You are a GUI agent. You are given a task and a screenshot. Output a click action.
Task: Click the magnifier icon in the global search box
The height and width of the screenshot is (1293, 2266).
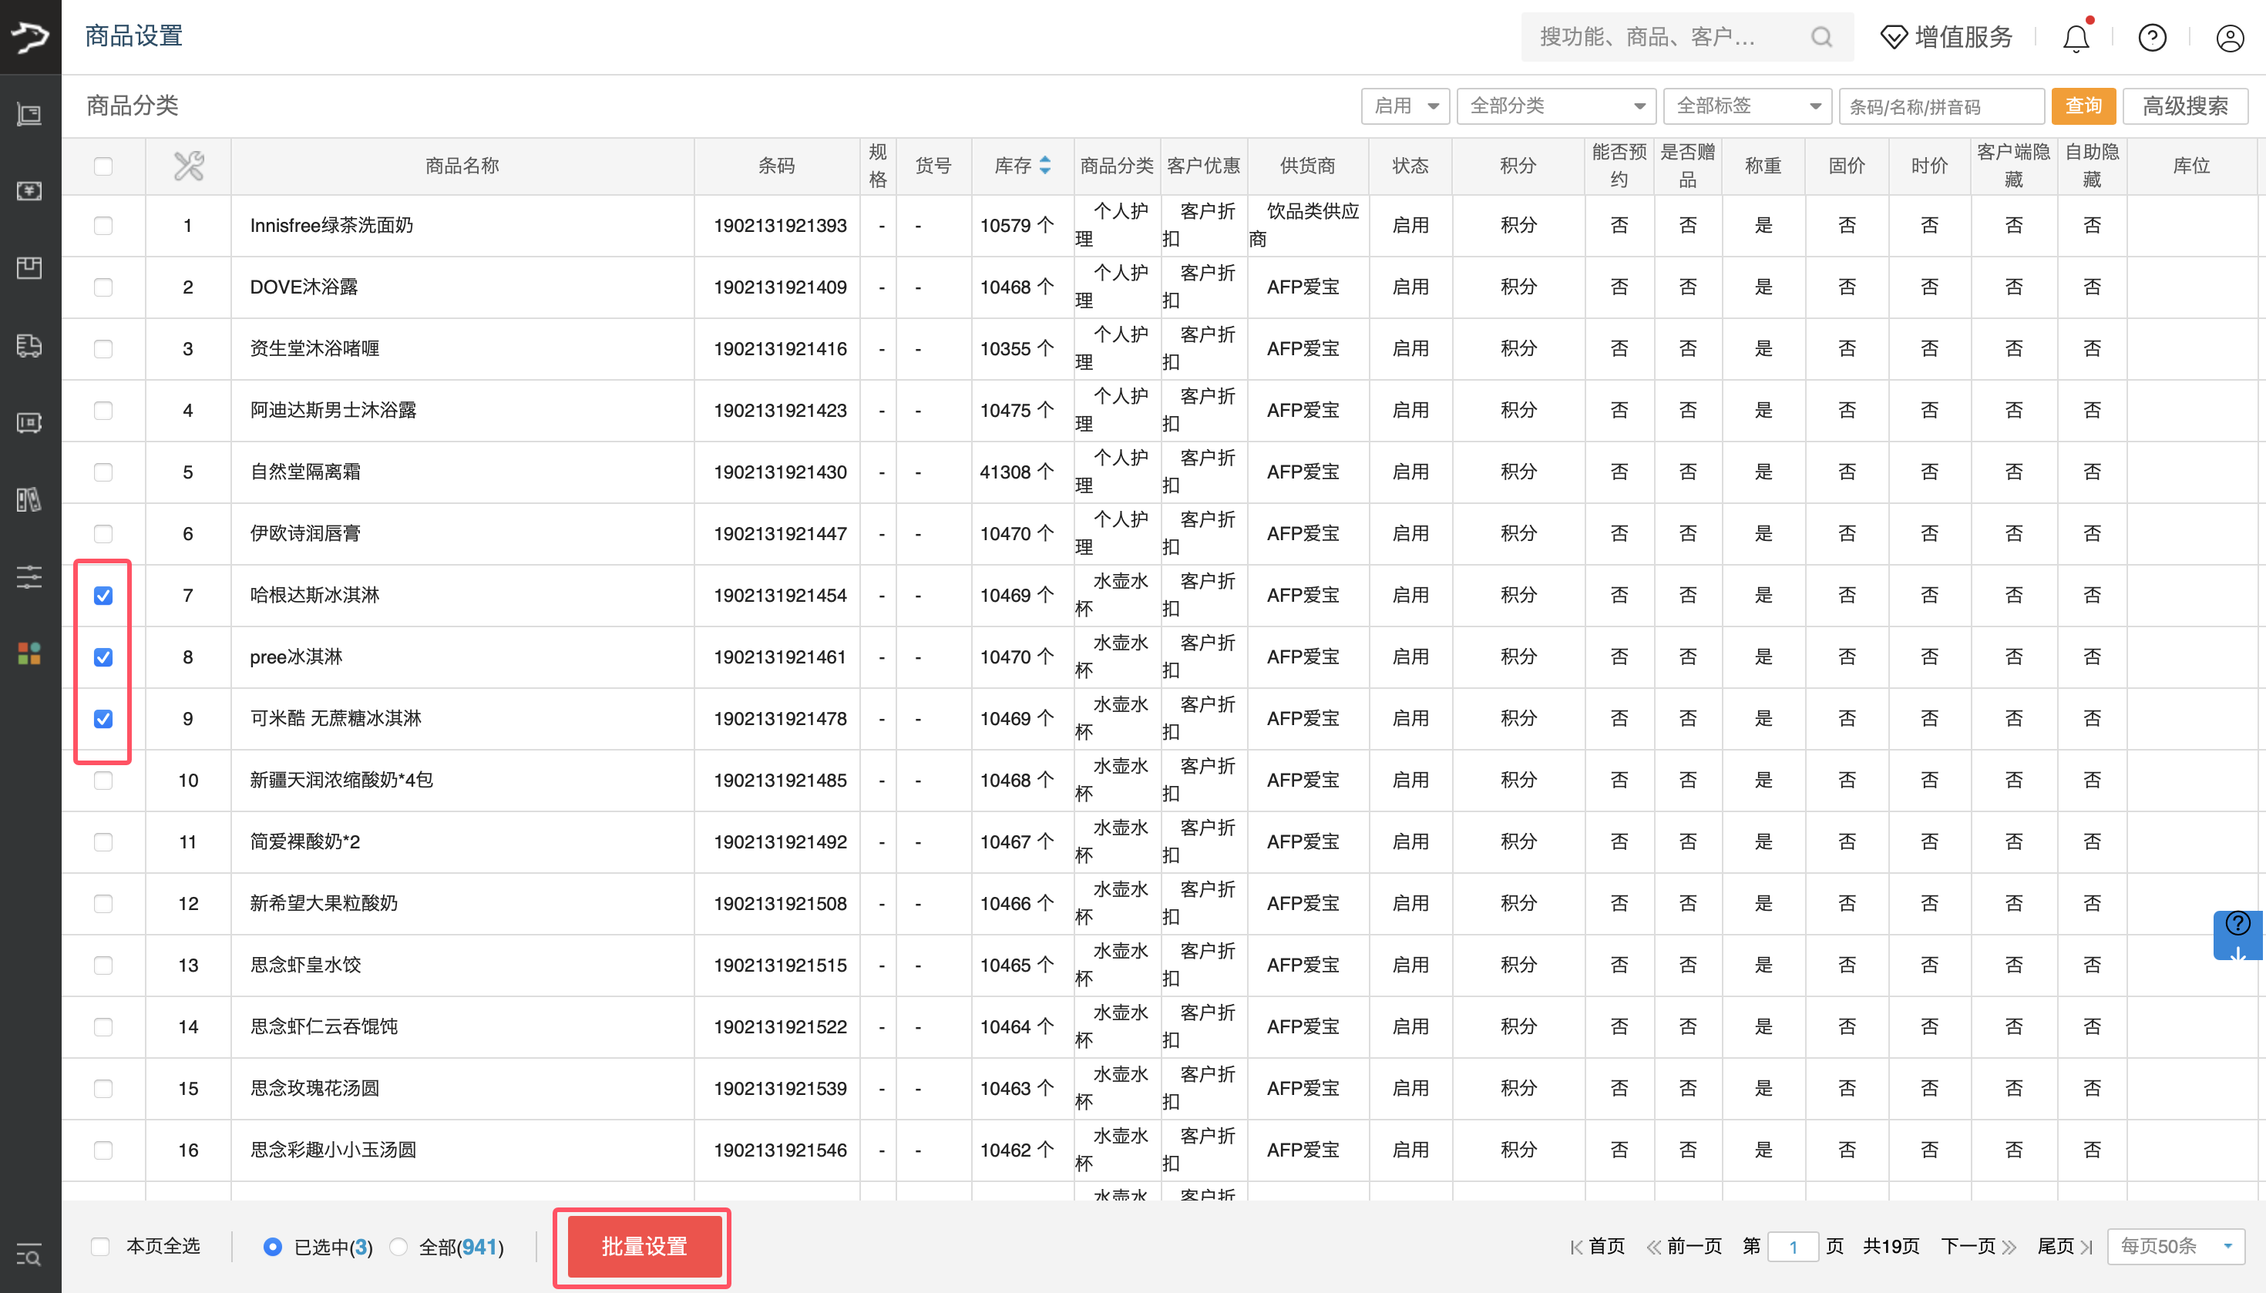(1821, 36)
